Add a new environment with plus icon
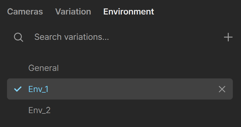Screen dimensions: 241x127 pos(228,37)
